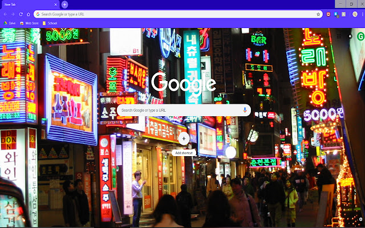The height and width of the screenshot is (228, 365).
Task: Open the customize page gear icon
Action: tap(360, 219)
